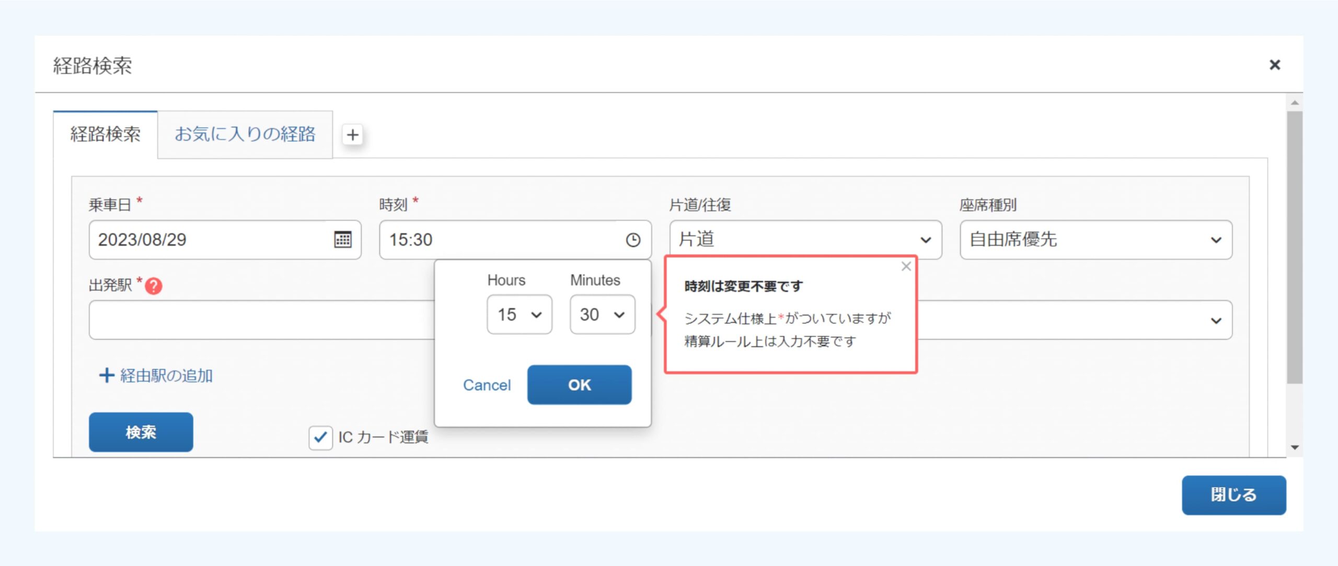
Task: Click the plus icon for 経由駅の追加
Action: pyautogui.click(x=107, y=375)
